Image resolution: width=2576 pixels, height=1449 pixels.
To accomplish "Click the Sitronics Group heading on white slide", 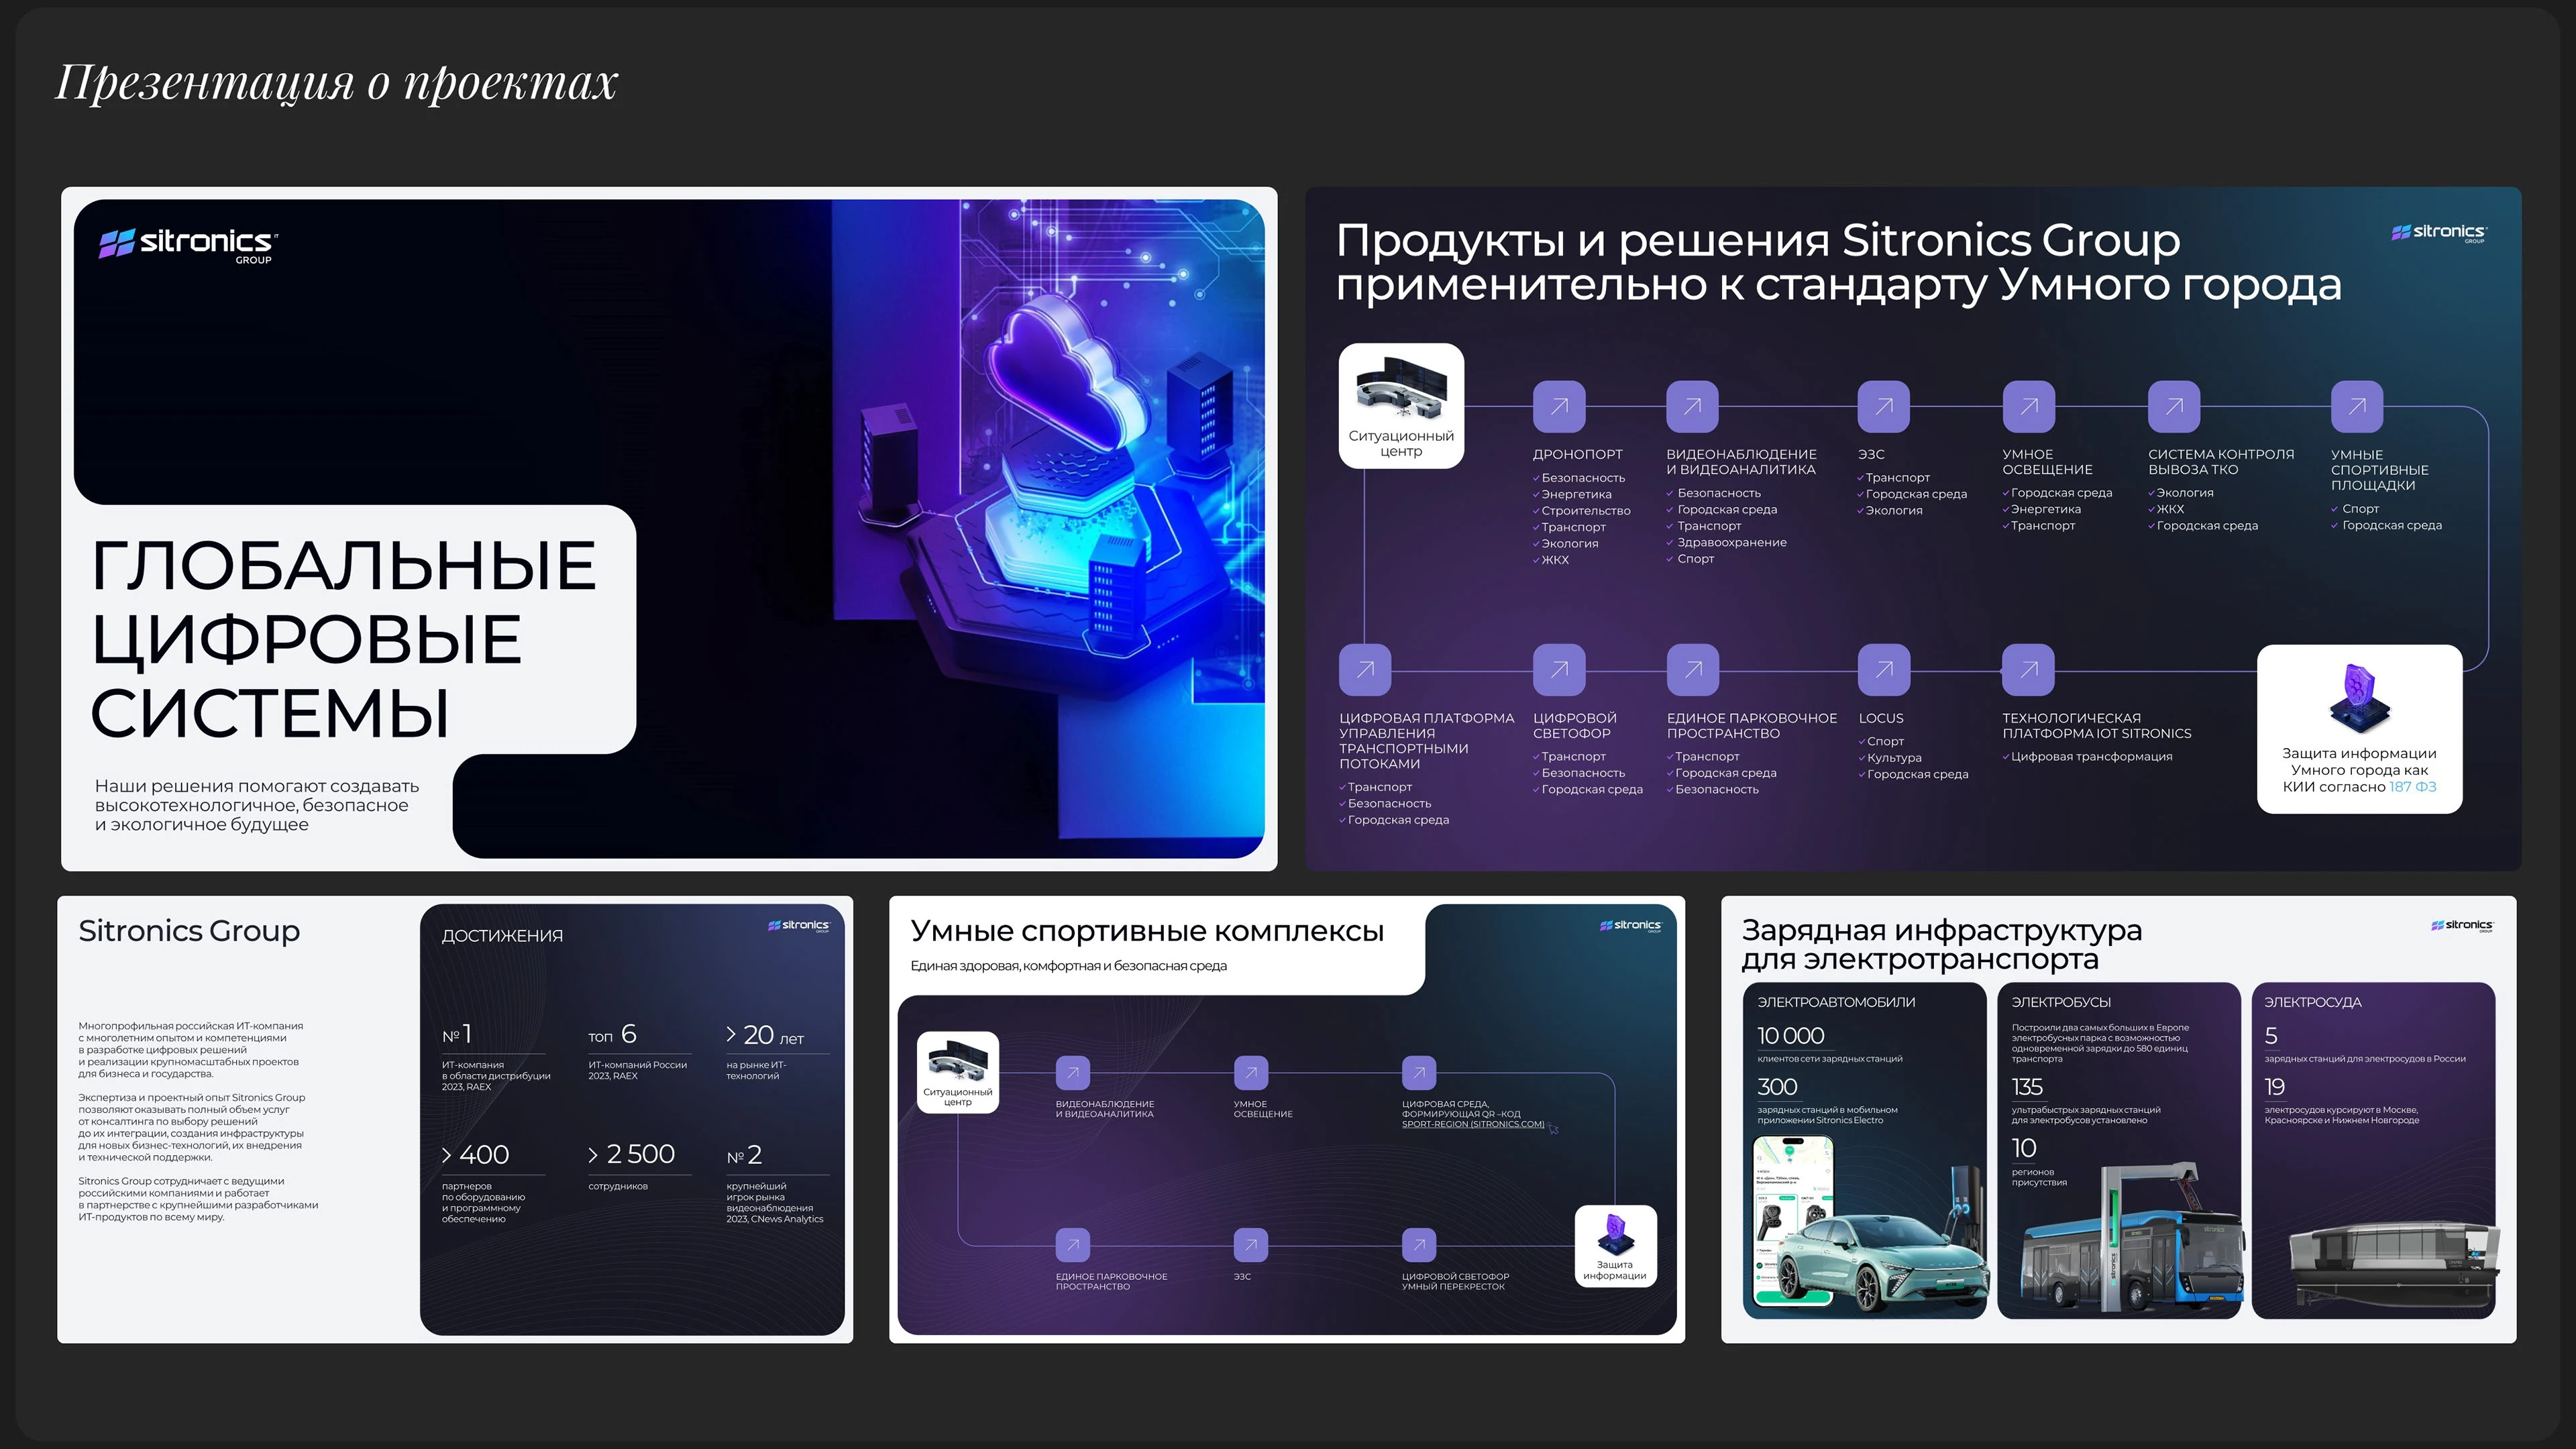I will tap(189, 931).
